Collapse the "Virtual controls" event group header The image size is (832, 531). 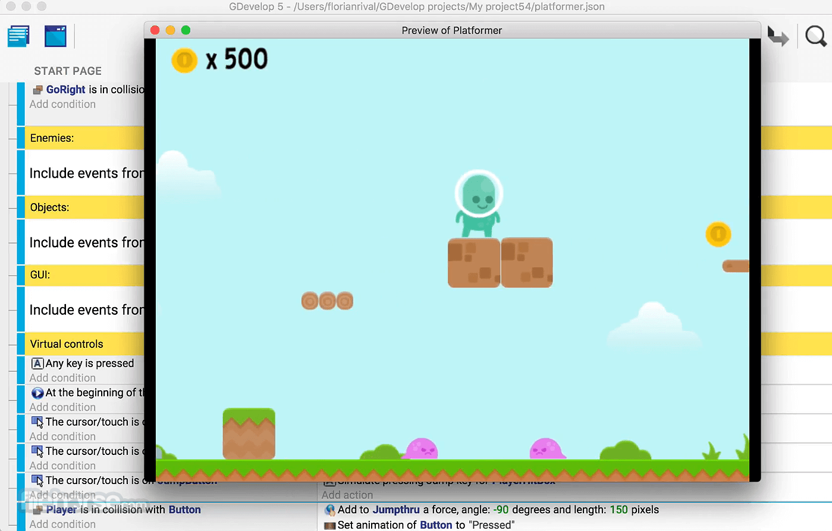[x=65, y=344]
